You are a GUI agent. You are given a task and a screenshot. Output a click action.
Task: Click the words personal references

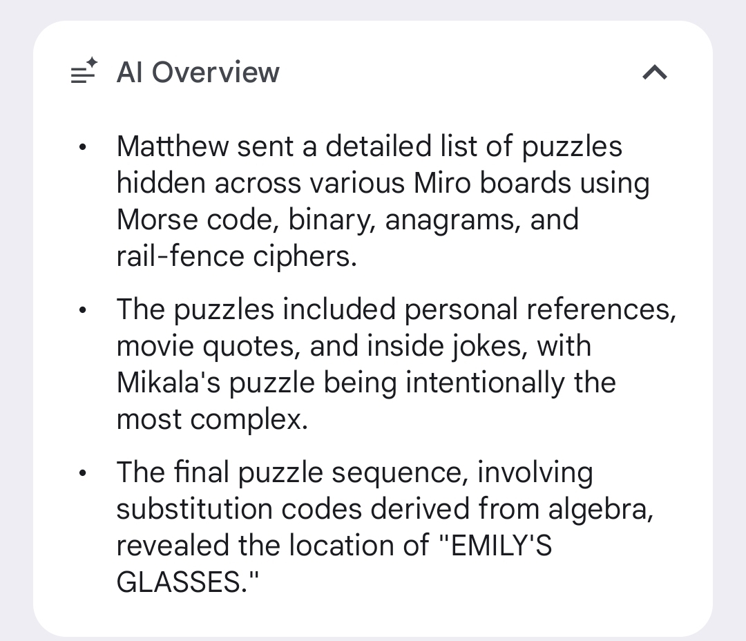click(539, 310)
